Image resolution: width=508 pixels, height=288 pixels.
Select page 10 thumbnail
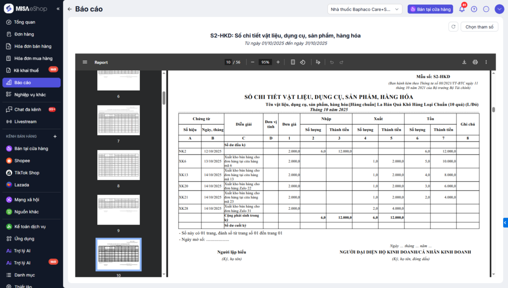tap(119, 254)
